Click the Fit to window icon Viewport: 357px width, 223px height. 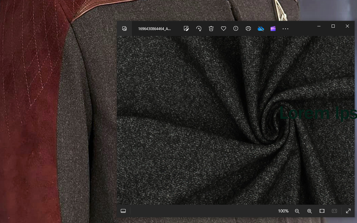pos(322,211)
